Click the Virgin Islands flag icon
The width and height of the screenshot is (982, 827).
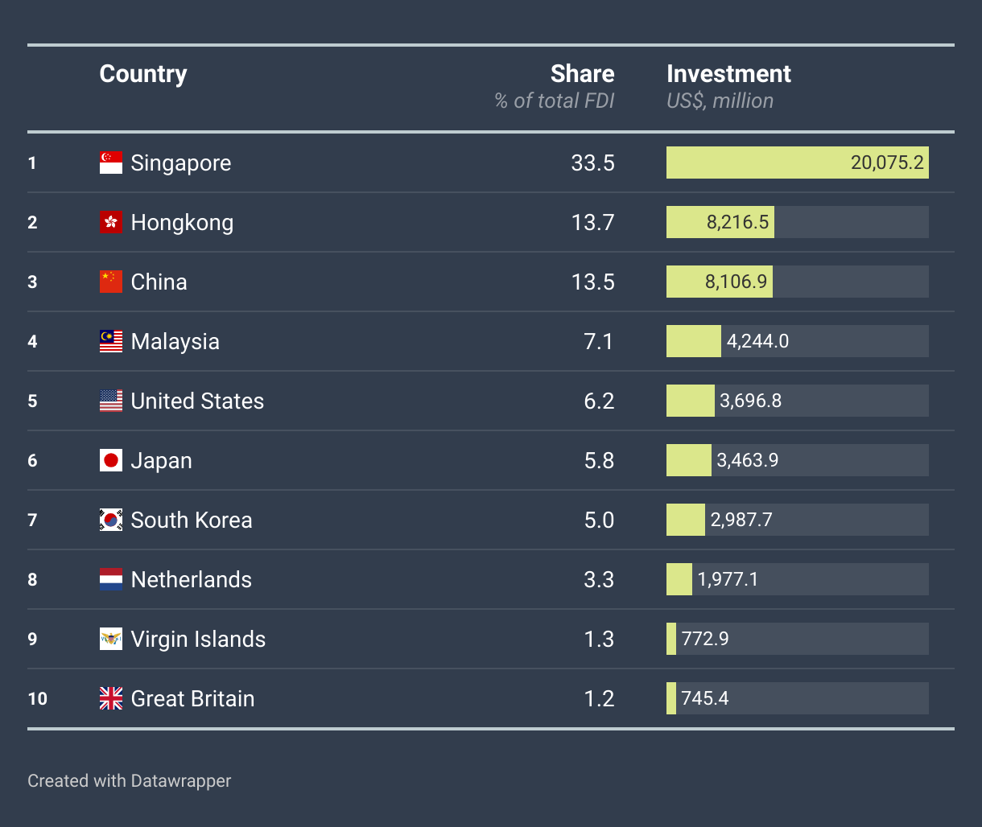point(111,640)
